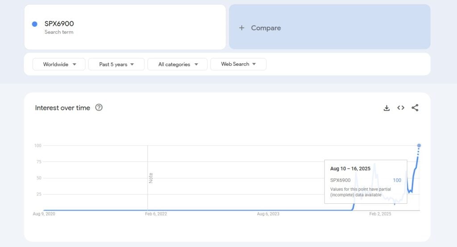Image resolution: width=457 pixels, height=247 pixels.
Task: Click the blue dot next to SPX6900
Action: coord(35,24)
